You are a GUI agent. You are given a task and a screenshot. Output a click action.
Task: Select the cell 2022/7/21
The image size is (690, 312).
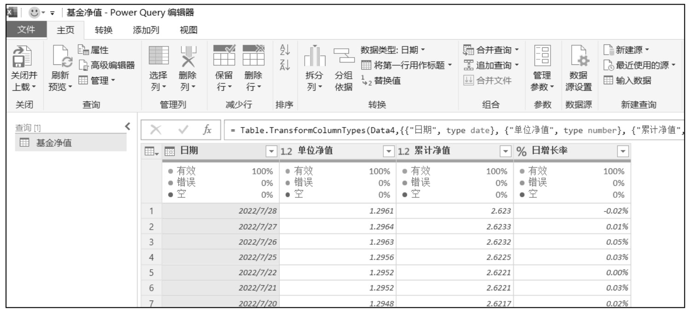point(220,288)
